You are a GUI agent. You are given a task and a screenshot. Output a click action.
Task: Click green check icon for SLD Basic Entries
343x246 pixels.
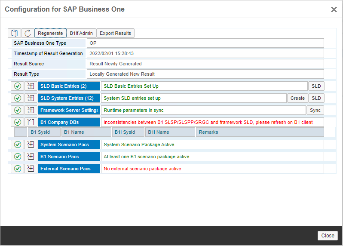[x=18, y=86]
